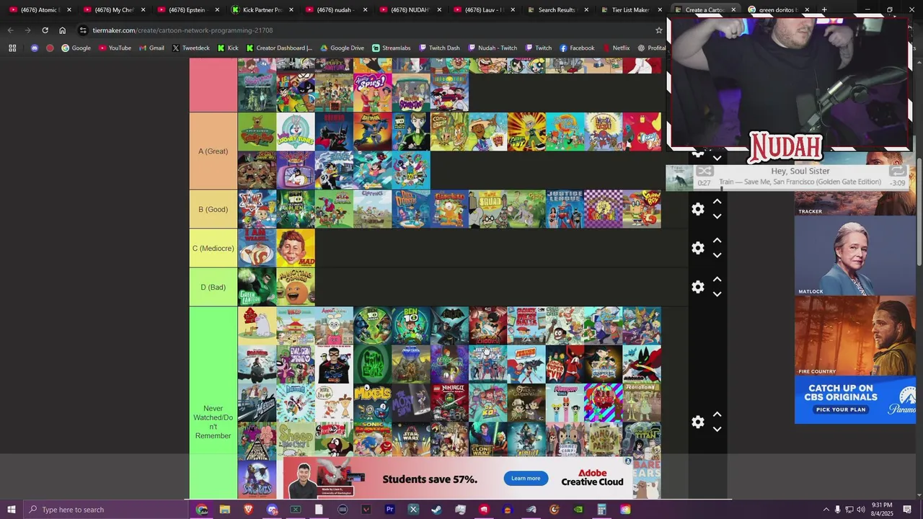Reload the tiermaker page
The image size is (923, 519).
point(45,30)
